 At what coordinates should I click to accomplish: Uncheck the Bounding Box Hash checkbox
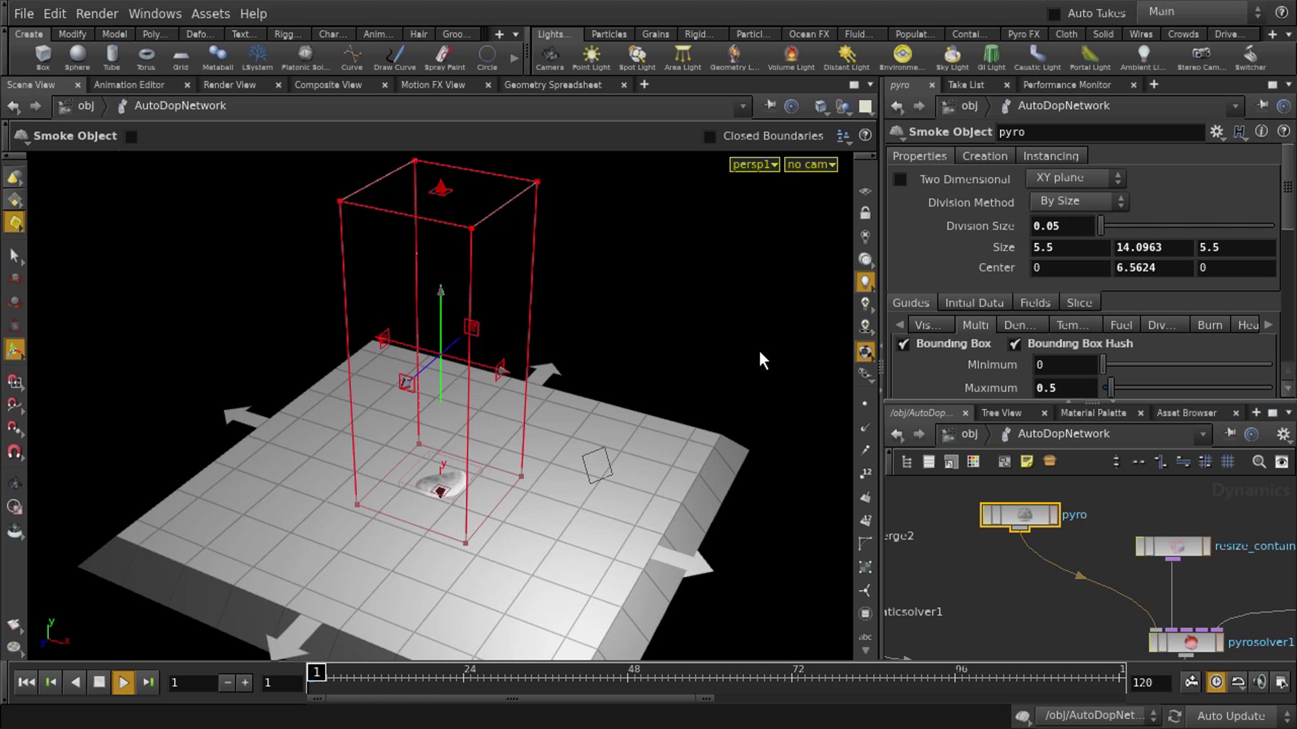pos(1014,344)
